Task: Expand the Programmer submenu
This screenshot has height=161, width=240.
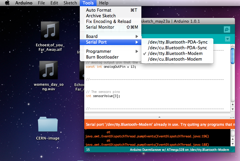Action: tap(111, 51)
